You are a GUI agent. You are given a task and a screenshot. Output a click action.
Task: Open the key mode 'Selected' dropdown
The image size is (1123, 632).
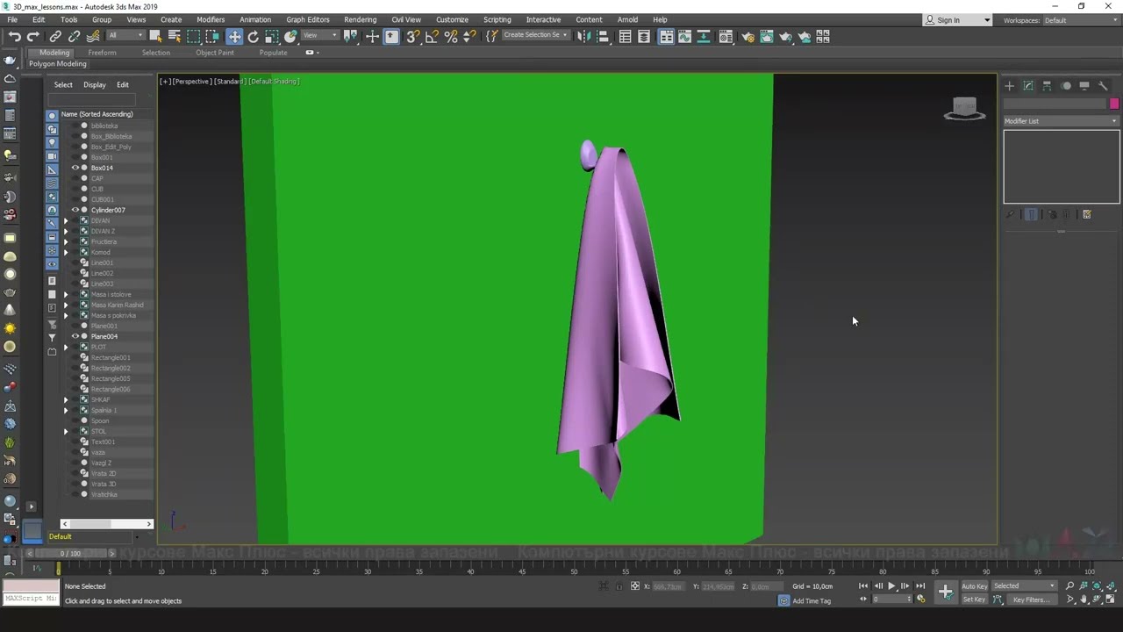pos(1024,585)
